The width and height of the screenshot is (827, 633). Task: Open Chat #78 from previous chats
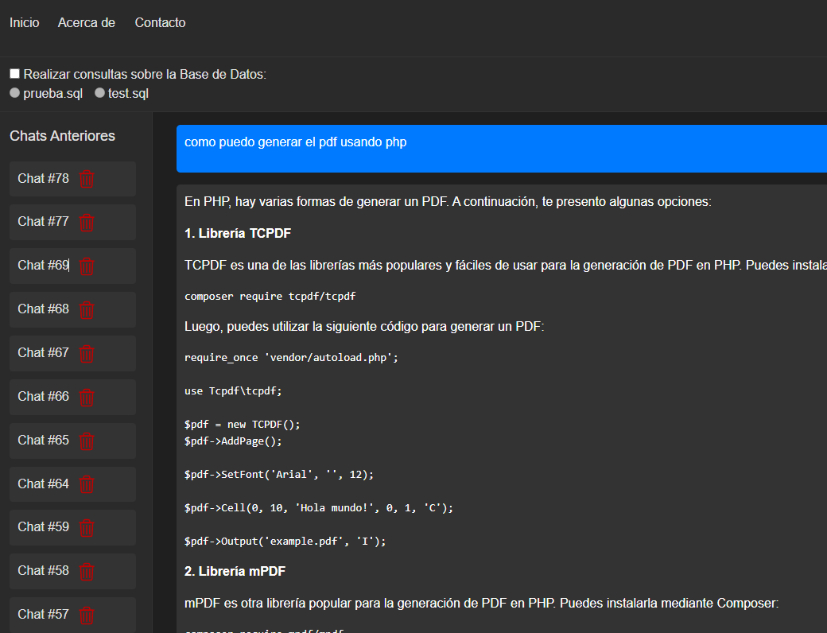point(43,179)
